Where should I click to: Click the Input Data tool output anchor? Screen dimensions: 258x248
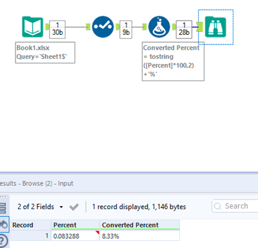[x=47, y=27]
